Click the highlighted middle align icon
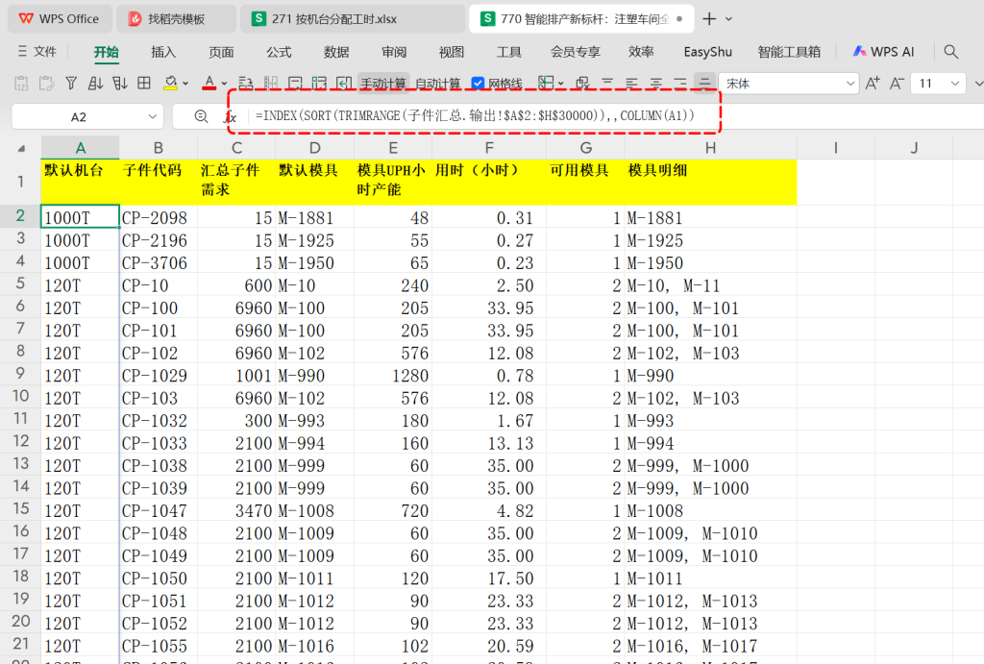Viewport: 984px width, 664px height. click(x=704, y=84)
